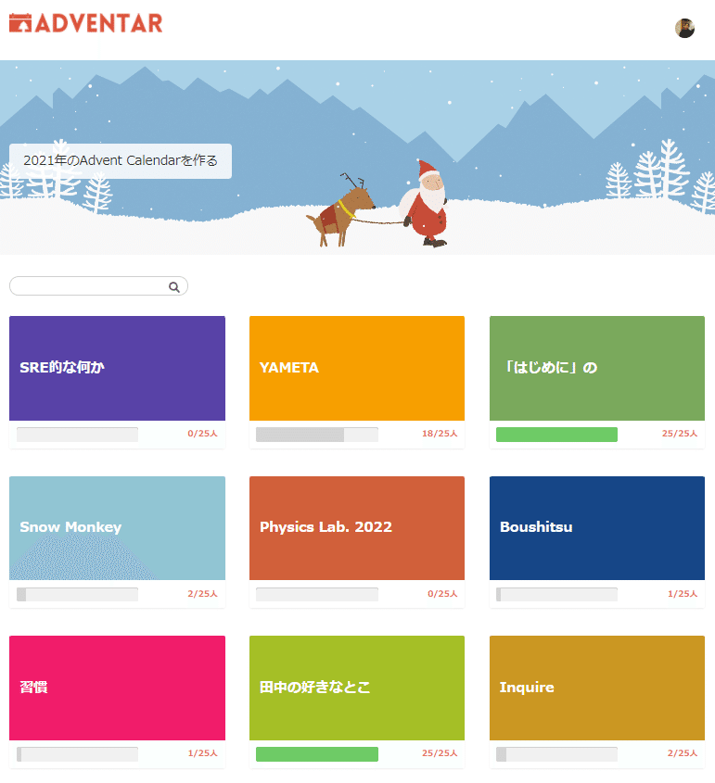Click the 1/25人 count under Boushitsu
This screenshot has height=783, width=715.
pyautogui.click(x=683, y=594)
